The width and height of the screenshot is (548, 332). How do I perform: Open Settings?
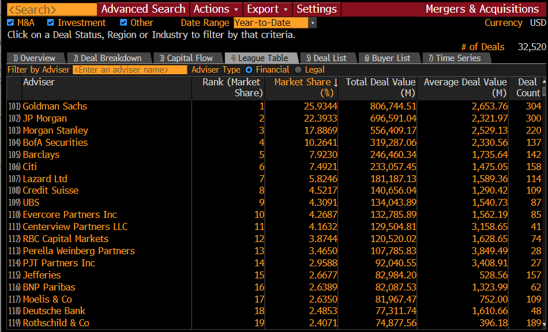(317, 9)
